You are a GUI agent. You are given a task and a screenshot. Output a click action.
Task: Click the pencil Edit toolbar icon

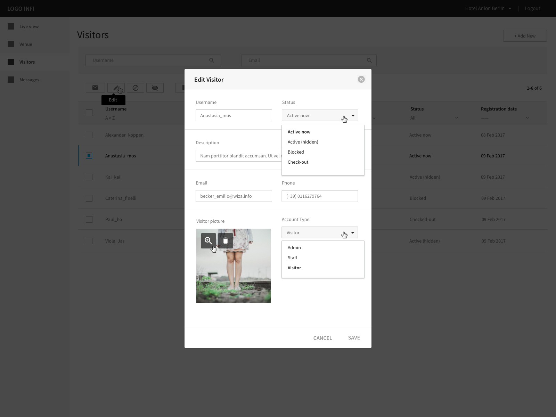[x=116, y=88]
